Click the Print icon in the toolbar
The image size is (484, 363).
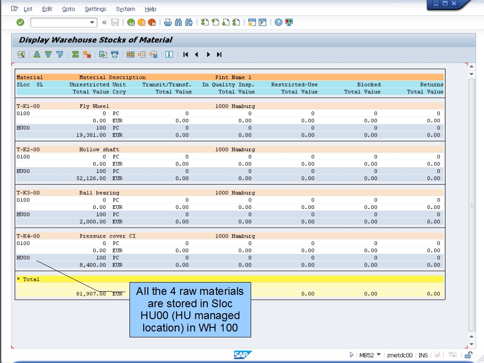point(167,22)
